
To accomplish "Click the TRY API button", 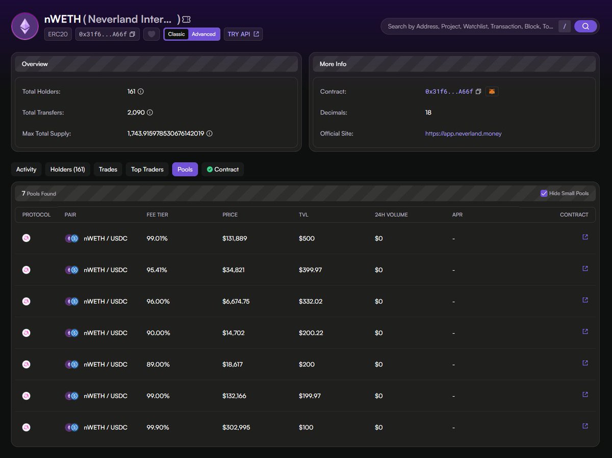I will click(x=243, y=34).
